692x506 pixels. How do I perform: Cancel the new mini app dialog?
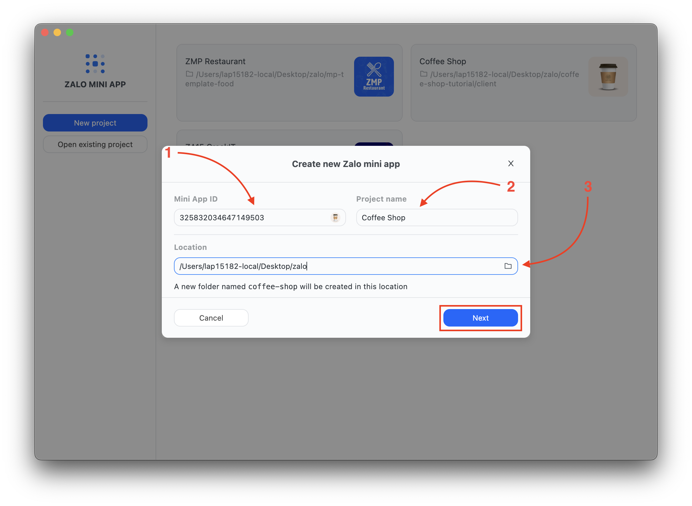coord(211,318)
